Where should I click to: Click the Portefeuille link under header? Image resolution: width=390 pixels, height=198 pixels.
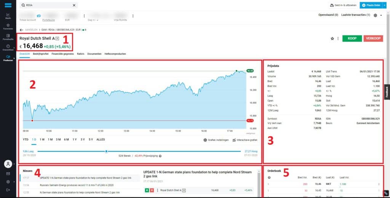[x=48, y=20]
